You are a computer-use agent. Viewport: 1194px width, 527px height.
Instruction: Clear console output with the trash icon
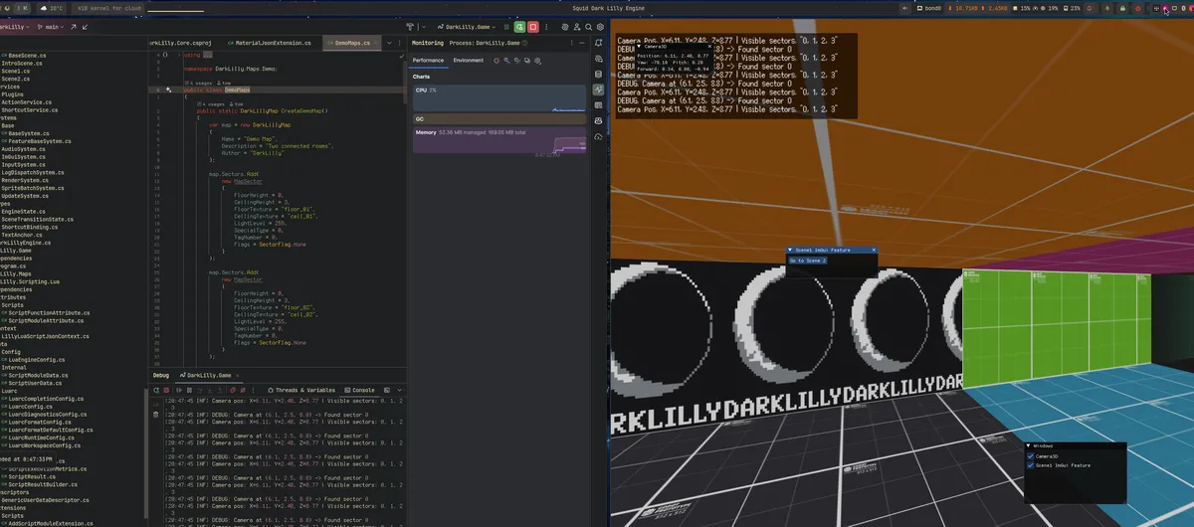tap(155, 415)
